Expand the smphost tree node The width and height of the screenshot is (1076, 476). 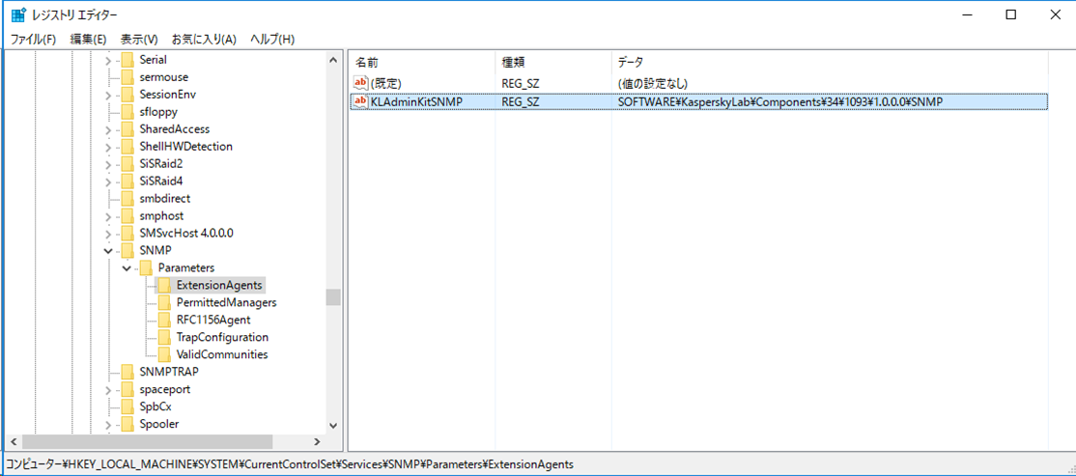(108, 216)
